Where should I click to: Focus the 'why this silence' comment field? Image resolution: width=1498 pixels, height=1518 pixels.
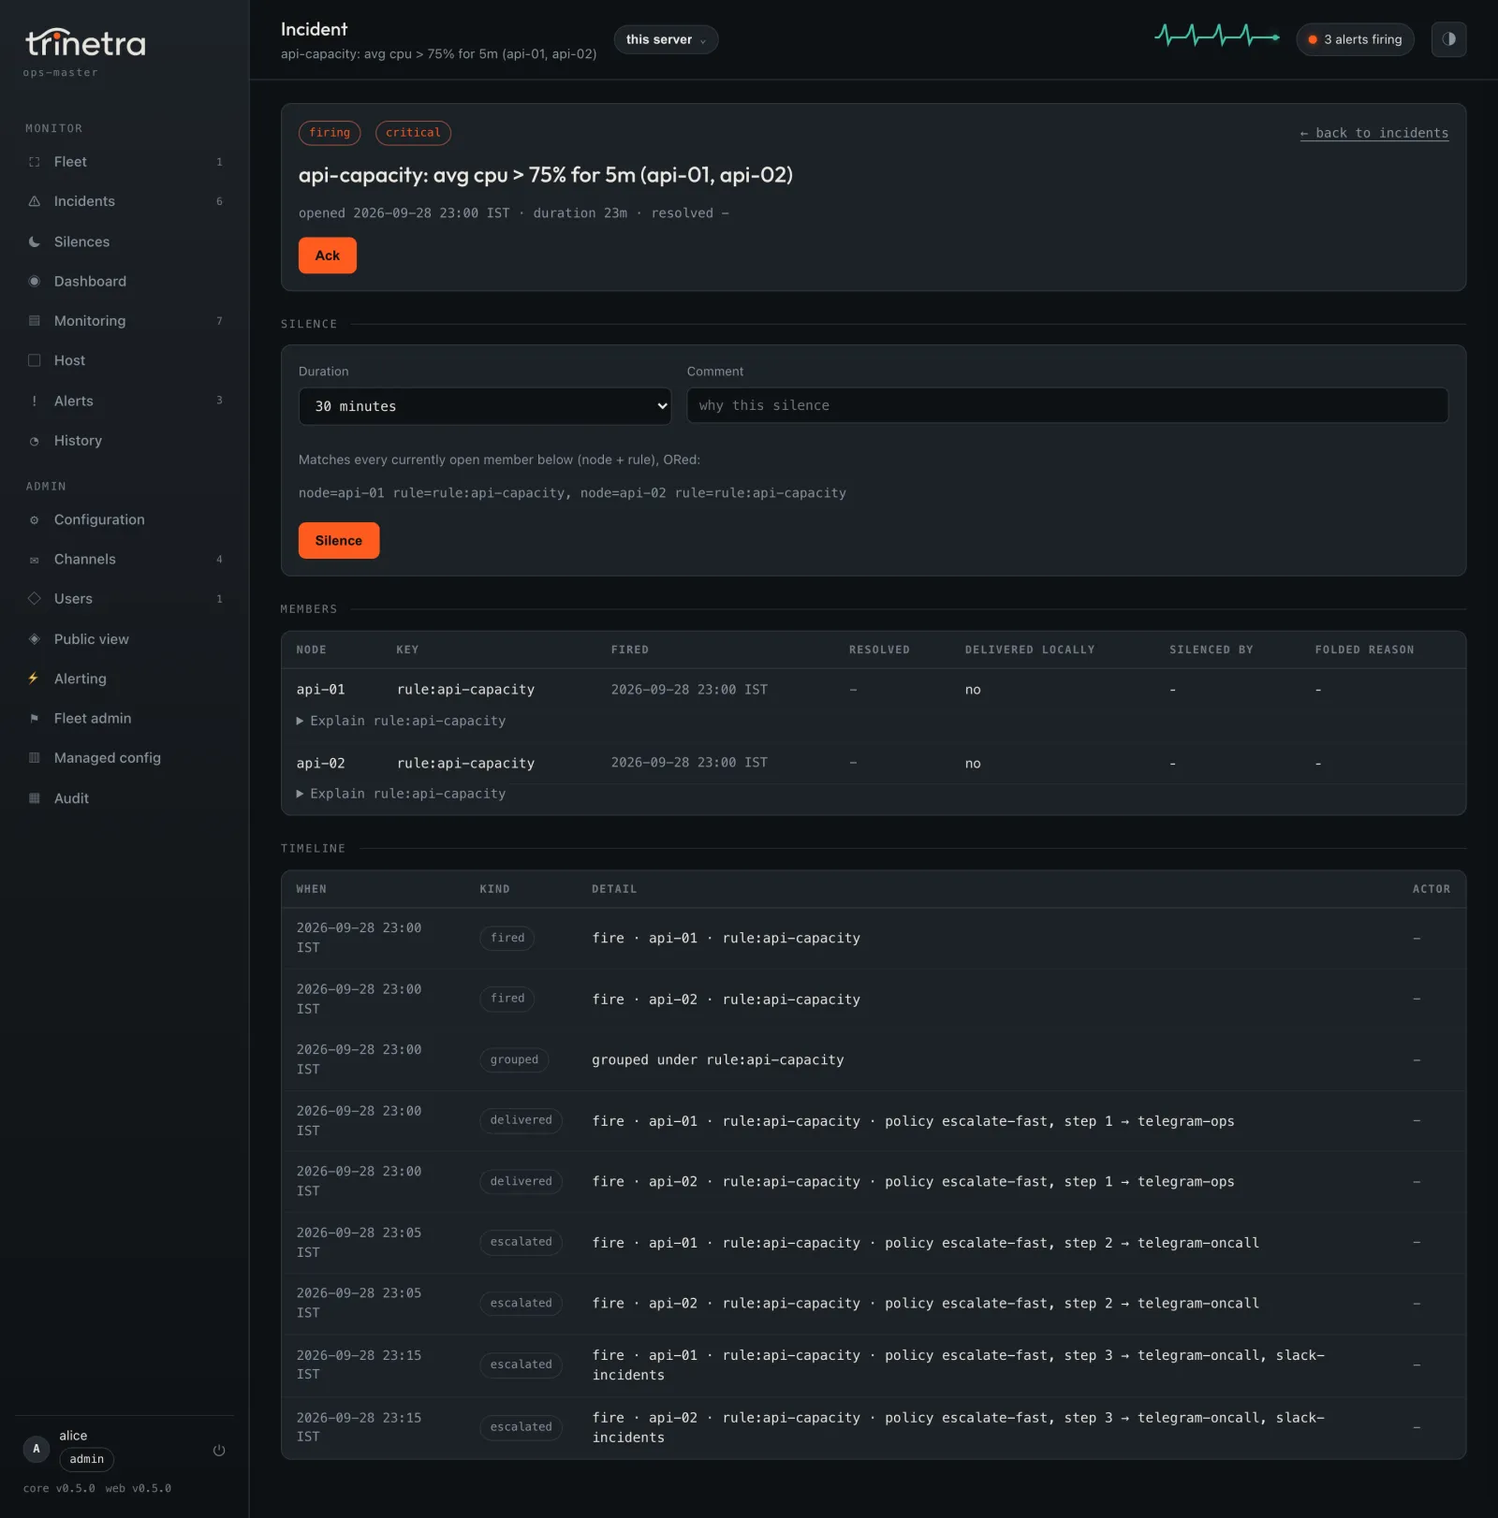(x=1067, y=405)
